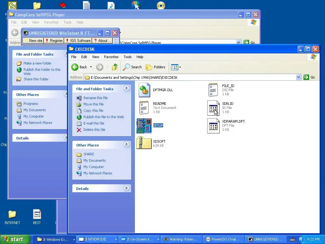Image resolution: width=325 pixels, height=244 pixels.
Task: Click About button in WinTelnet window
Action: pyautogui.click(x=103, y=41)
